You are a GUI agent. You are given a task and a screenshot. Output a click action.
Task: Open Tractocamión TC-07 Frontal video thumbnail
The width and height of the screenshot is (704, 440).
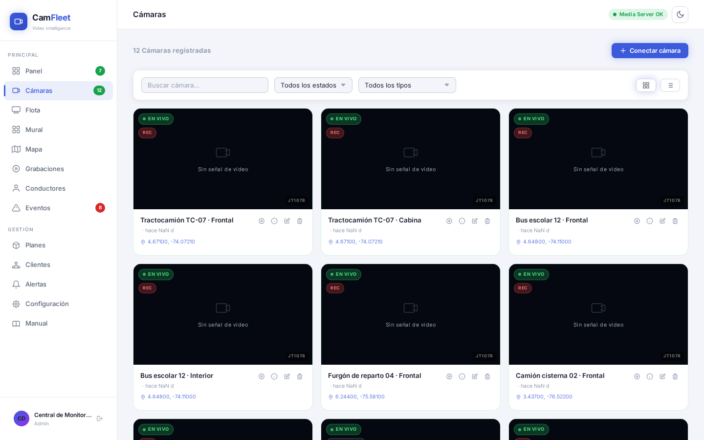[223, 159]
